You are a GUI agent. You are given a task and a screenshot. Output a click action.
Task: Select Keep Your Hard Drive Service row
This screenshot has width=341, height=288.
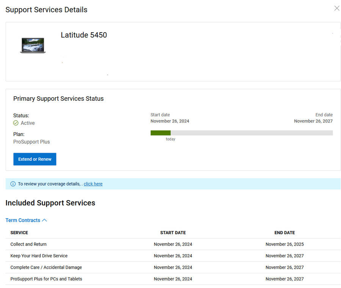tap(39, 256)
